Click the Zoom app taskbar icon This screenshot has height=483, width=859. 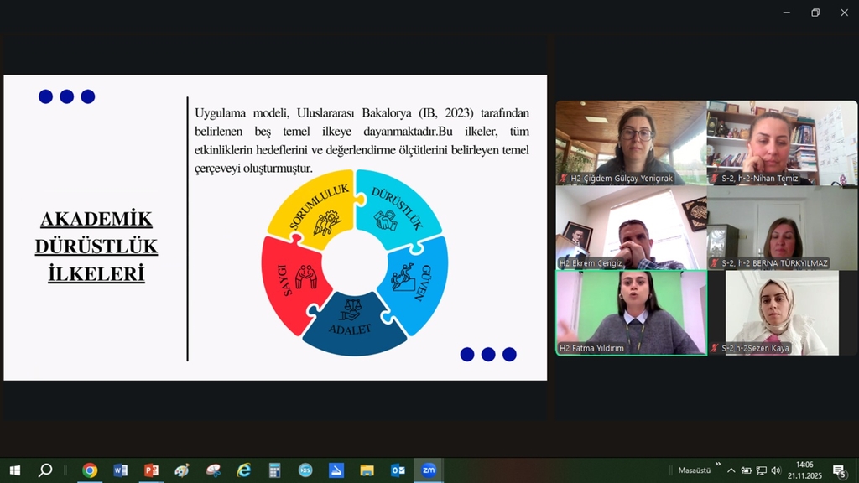coord(429,470)
